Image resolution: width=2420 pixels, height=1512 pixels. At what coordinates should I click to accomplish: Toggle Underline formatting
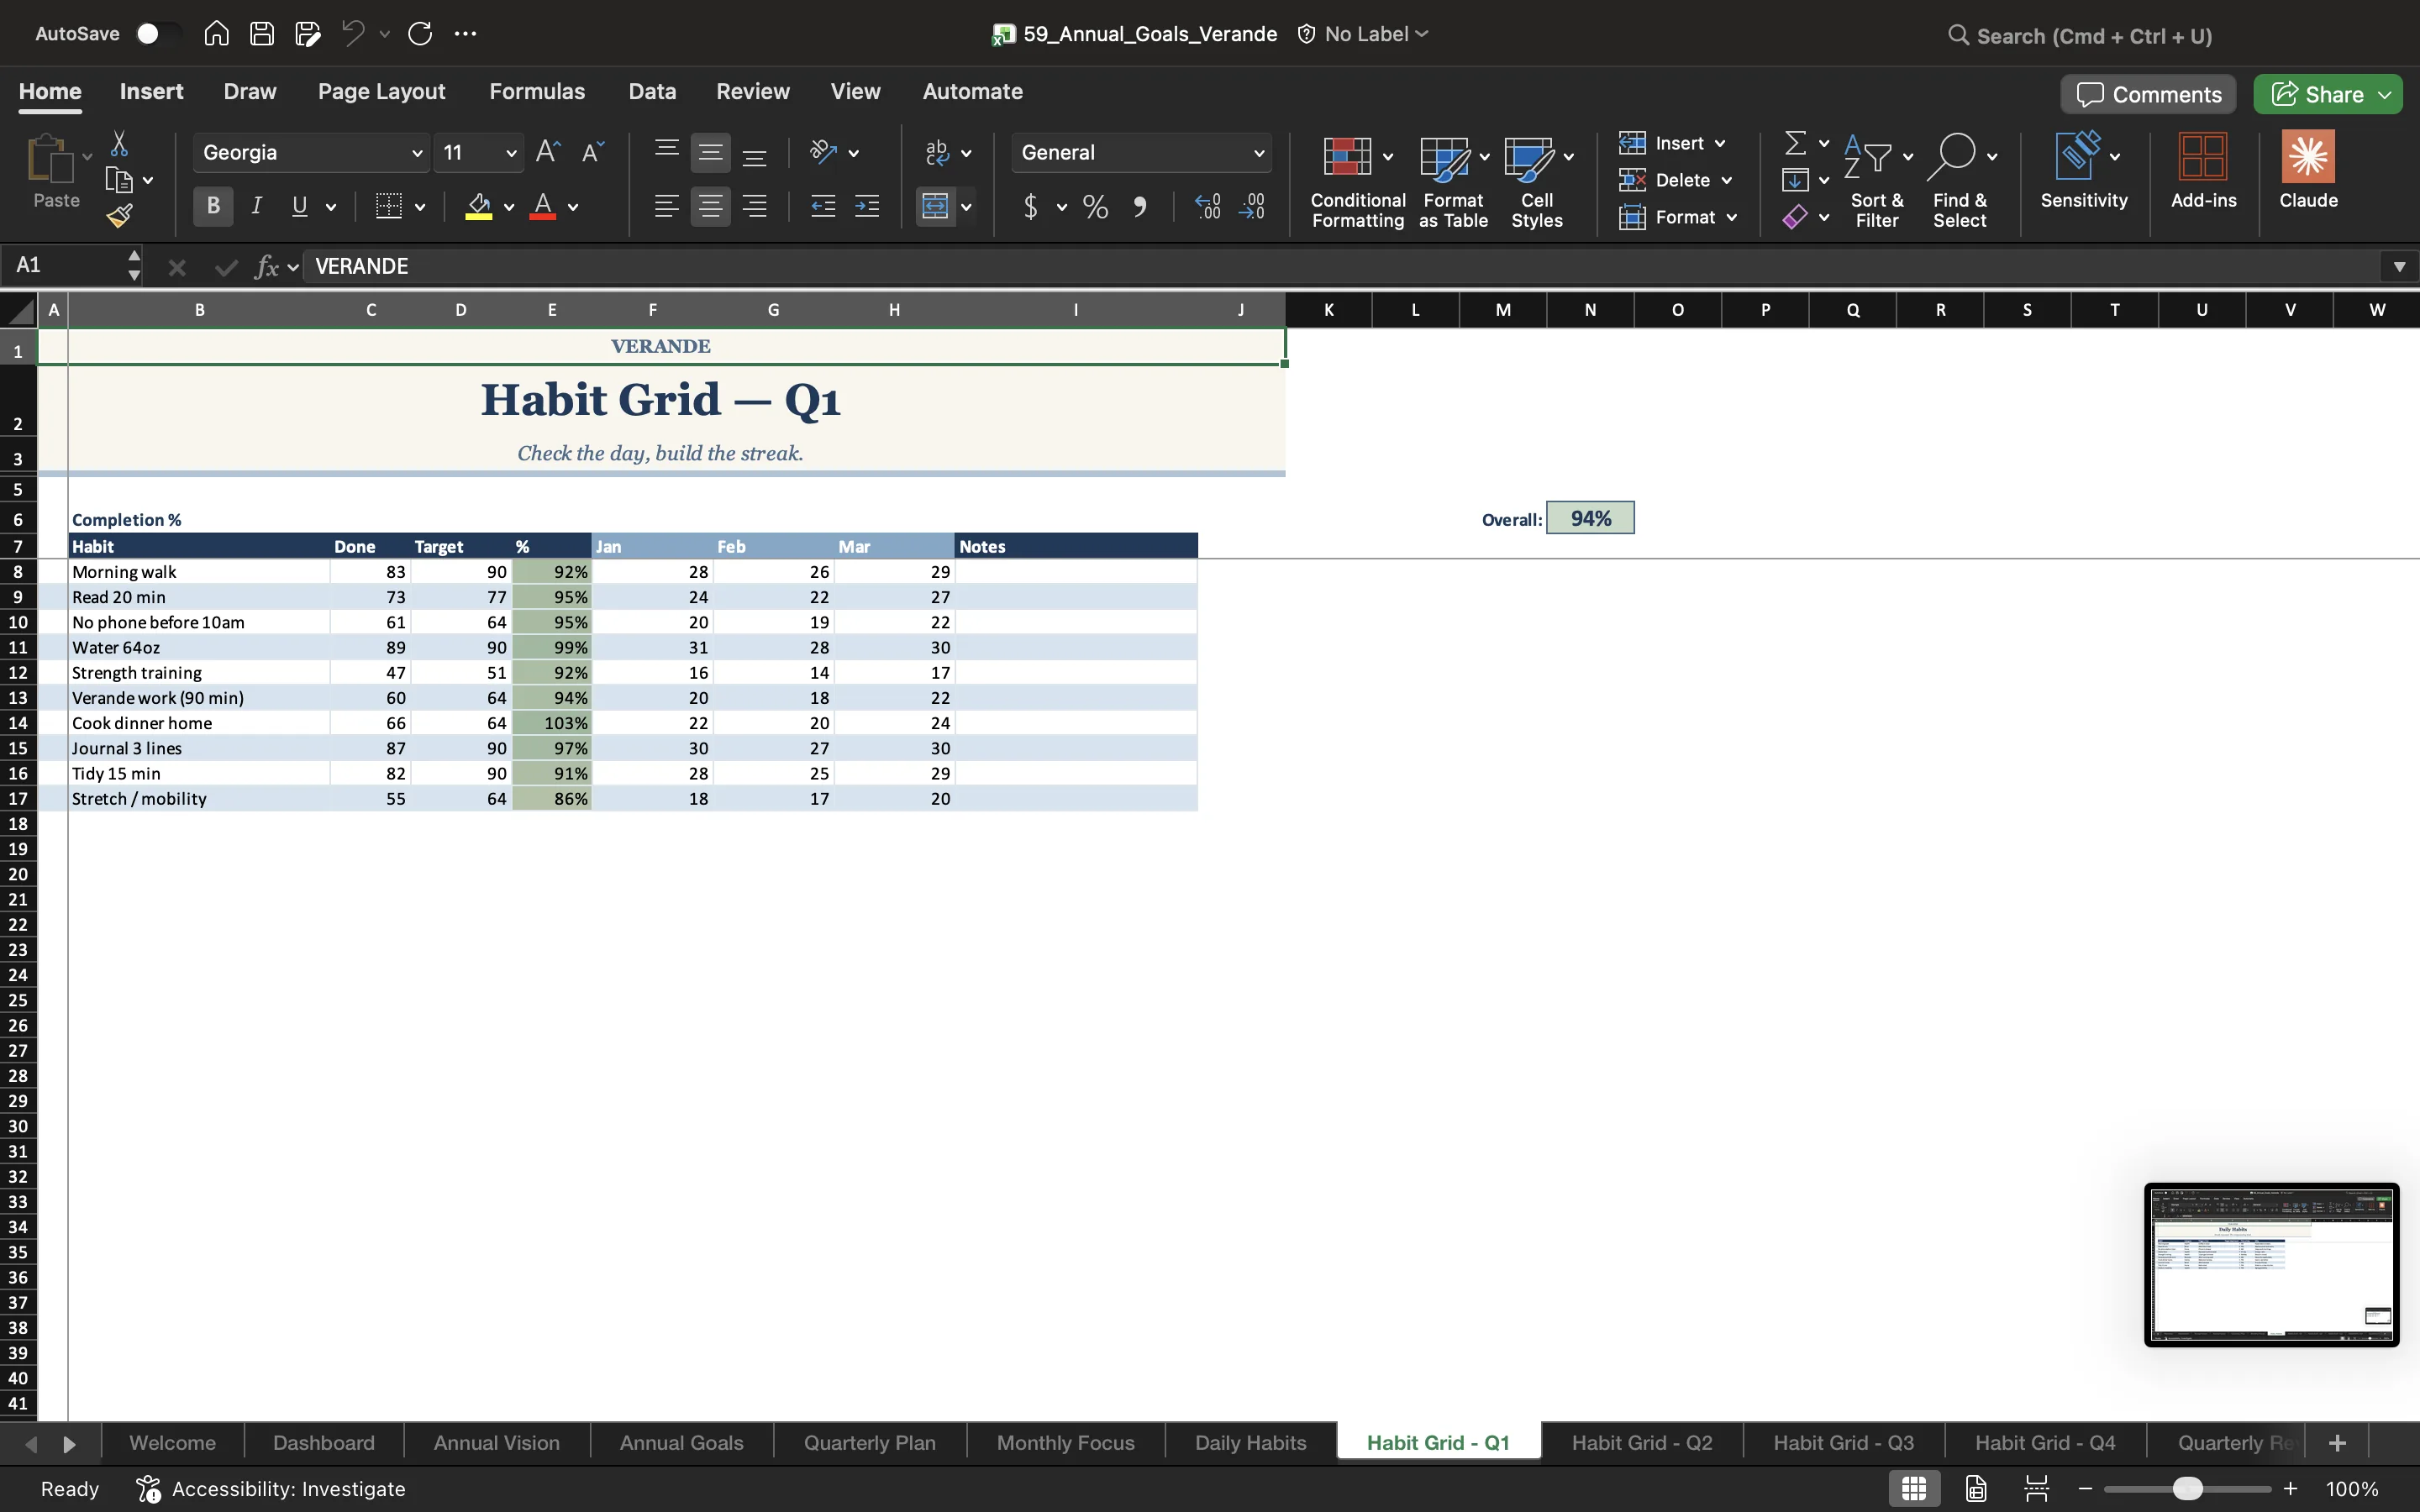(299, 206)
